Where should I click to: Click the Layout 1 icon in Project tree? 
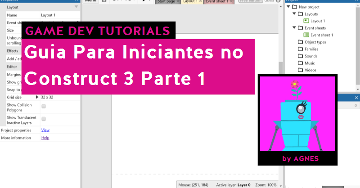[x=306, y=21]
